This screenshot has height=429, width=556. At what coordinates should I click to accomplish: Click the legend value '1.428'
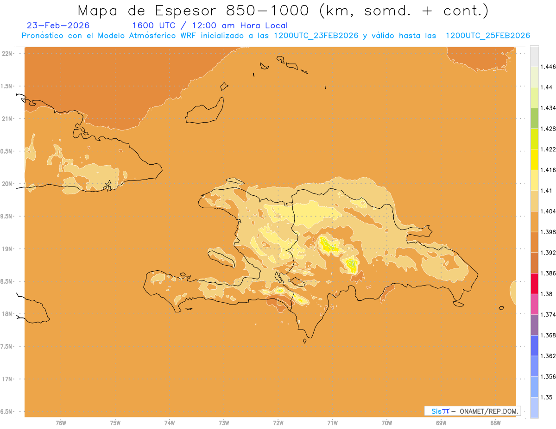click(x=549, y=129)
